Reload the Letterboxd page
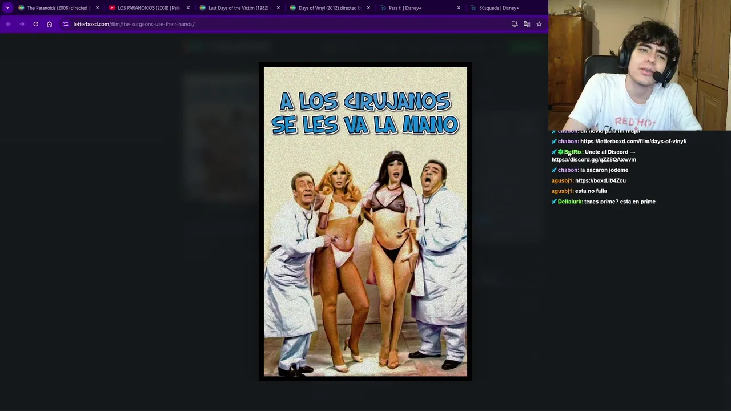This screenshot has width=731, height=411. click(35, 24)
